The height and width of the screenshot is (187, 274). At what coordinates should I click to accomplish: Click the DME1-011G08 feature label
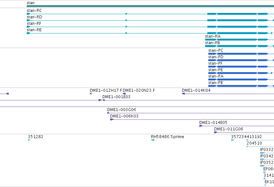pyautogui.click(x=229, y=129)
